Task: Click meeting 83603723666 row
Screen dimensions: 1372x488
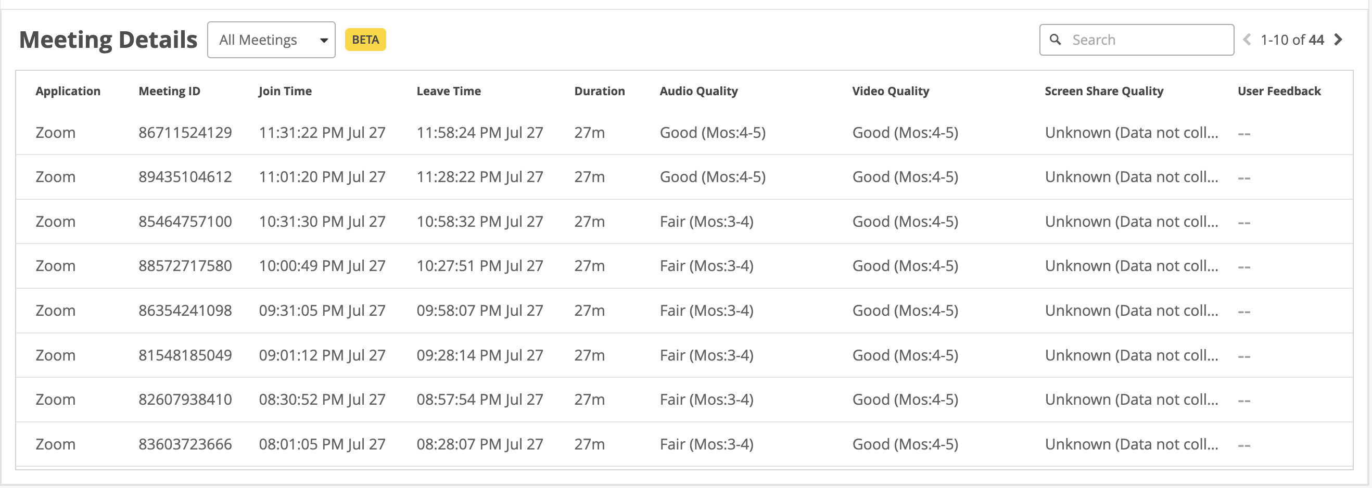Action: (185, 444)
